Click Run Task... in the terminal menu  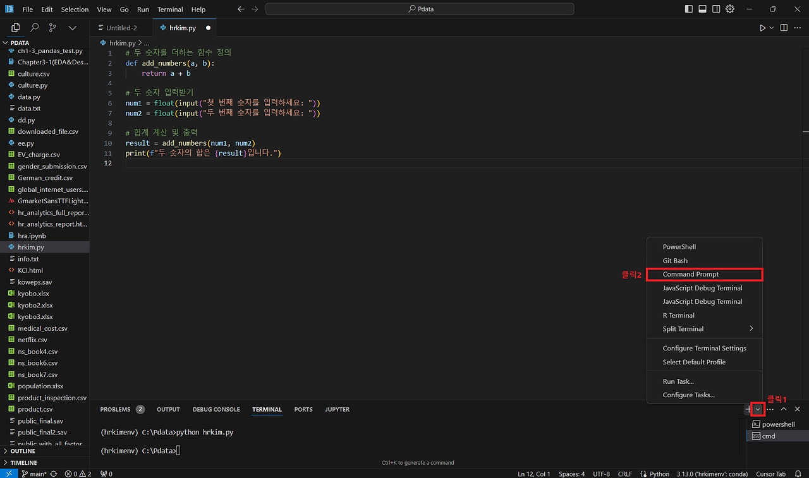point(705,381)
